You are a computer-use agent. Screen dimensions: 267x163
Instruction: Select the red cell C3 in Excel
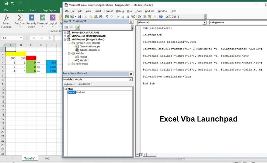point(31,58)
